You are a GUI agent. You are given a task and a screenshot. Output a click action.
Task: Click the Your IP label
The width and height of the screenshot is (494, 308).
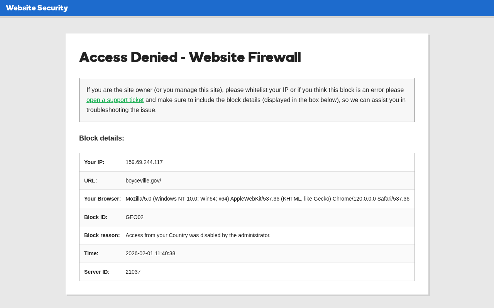(94, 162)
